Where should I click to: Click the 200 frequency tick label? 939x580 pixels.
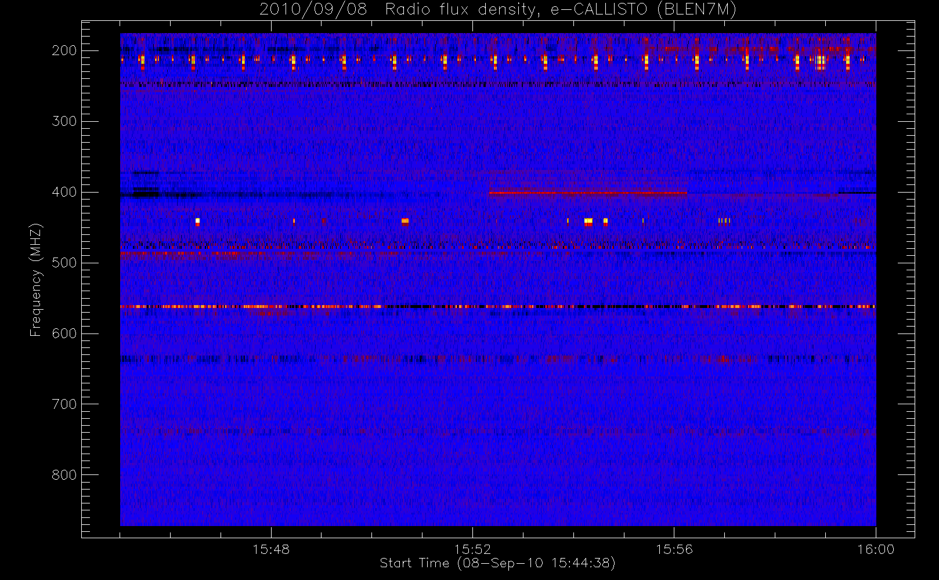(x=64, y=50)
